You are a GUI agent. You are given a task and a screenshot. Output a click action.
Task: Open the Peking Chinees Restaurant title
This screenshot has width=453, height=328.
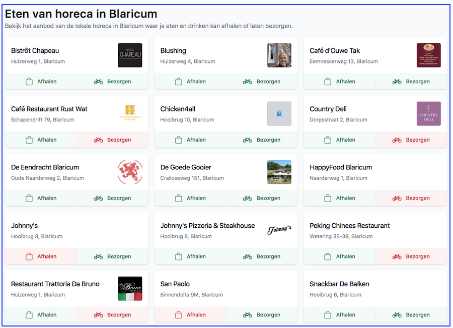tap(349, 226)
